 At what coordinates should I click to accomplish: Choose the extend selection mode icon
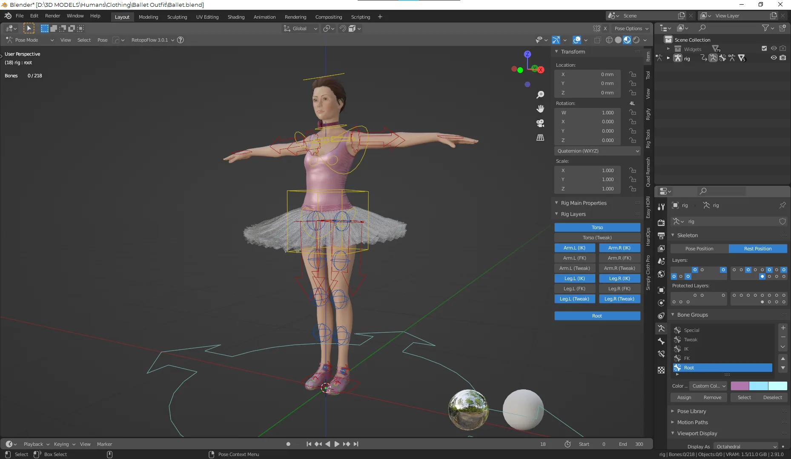54,28
